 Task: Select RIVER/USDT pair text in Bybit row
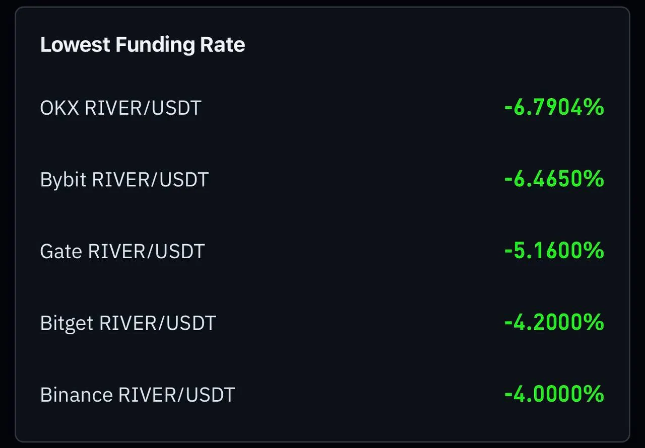[150, 180]
